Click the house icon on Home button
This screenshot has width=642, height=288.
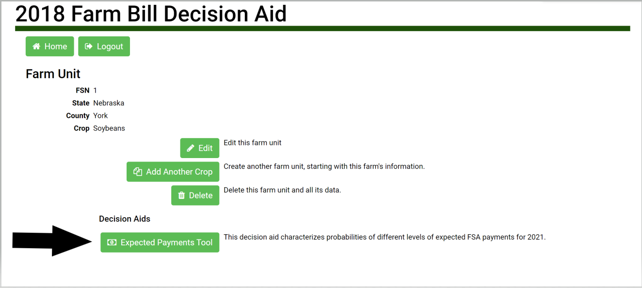click(36, 47)
